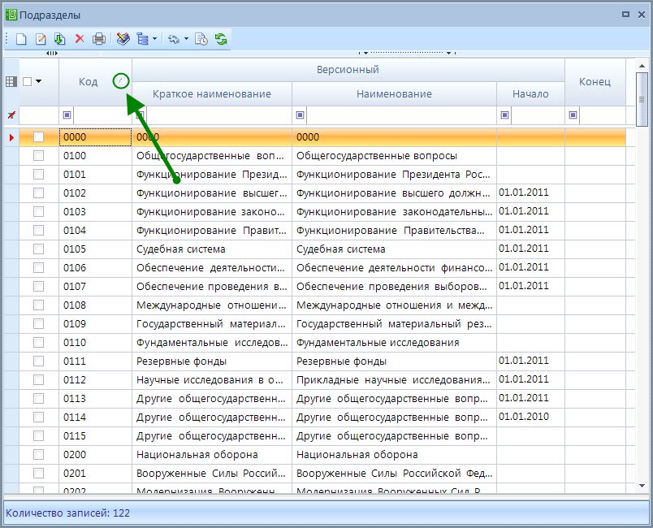Toggle the select-all checkbox in header

coord(28,81)
